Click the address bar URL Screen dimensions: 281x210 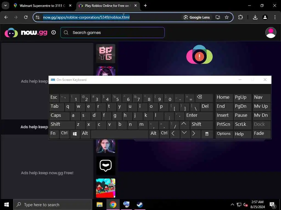[x=86, y=17]
